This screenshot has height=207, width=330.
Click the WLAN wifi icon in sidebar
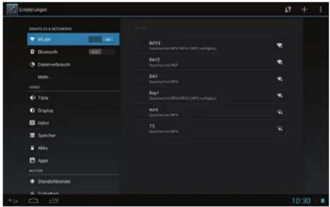(x=32, y=39)
